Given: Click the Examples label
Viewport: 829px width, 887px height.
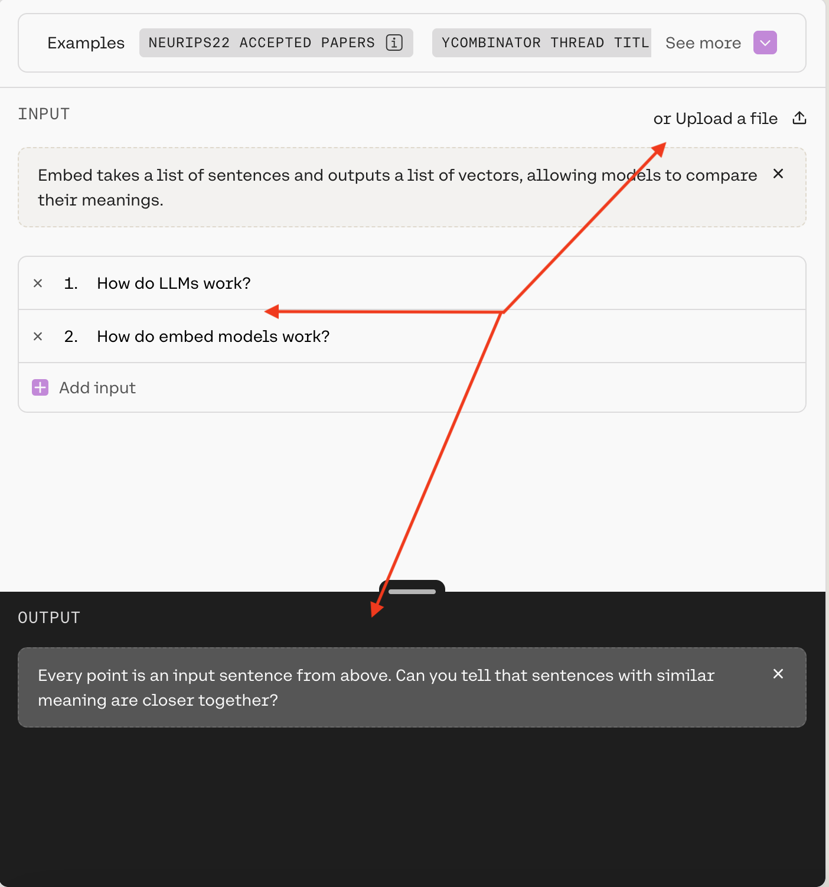Looking at the screenshot, I should click(x=86, y=43).
